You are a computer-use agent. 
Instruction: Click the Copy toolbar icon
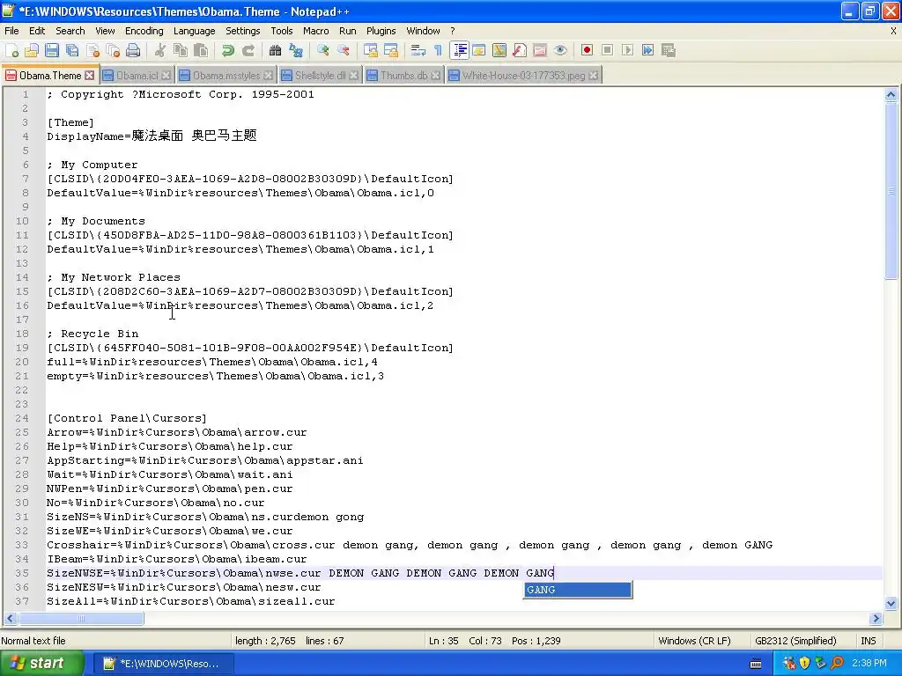[180, 50]
